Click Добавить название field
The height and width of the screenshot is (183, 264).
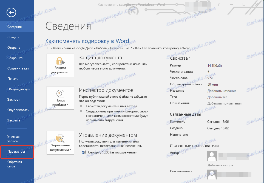pos(222,91)
